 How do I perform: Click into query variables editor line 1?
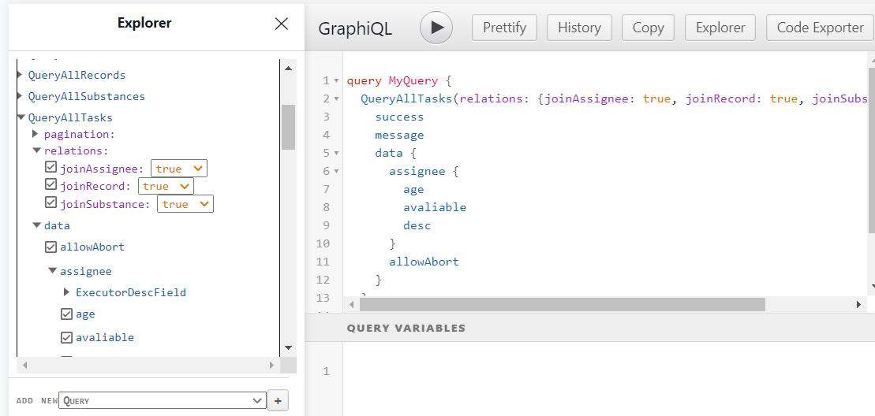point(608,371)
